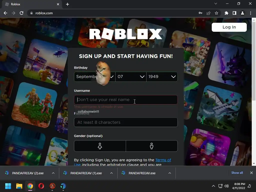
Task: Select the female gender option
Action: [x=100, y=146]
